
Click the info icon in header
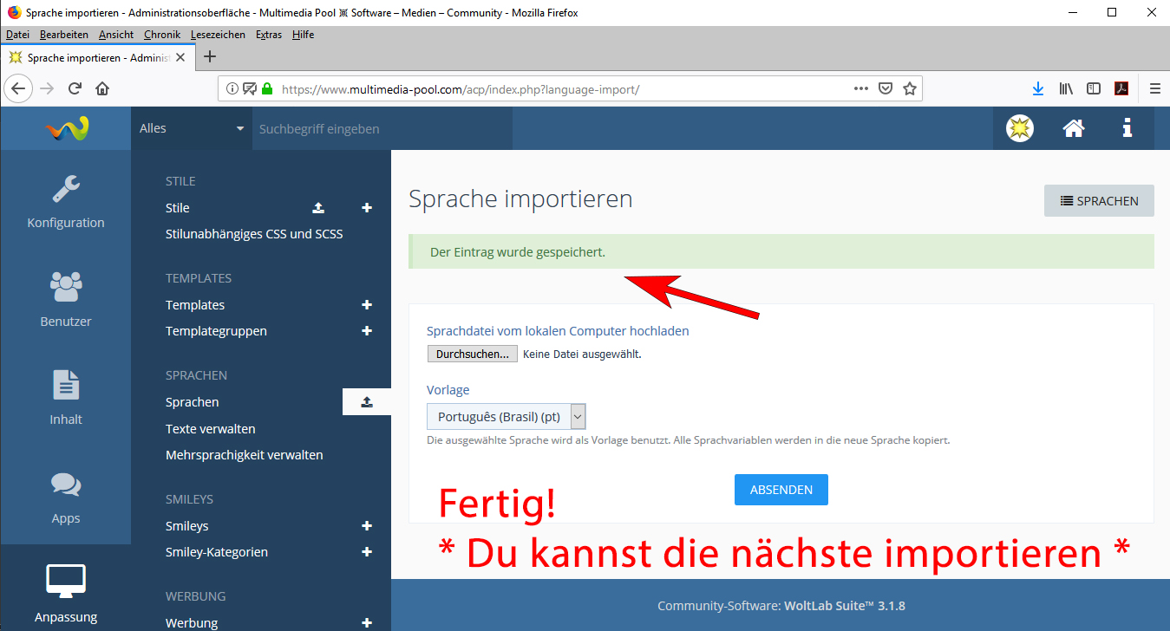1127,128
